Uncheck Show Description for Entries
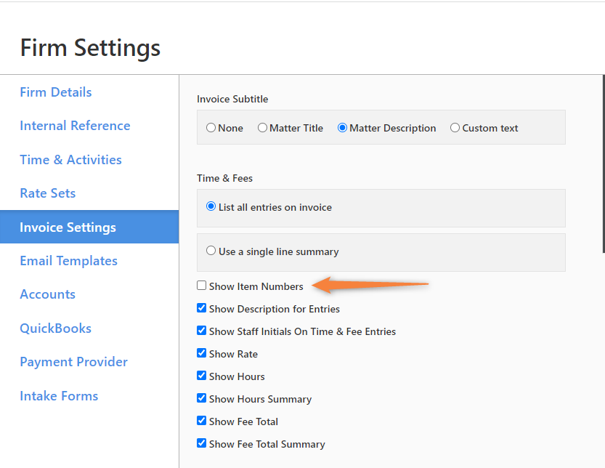 [202, 308]
